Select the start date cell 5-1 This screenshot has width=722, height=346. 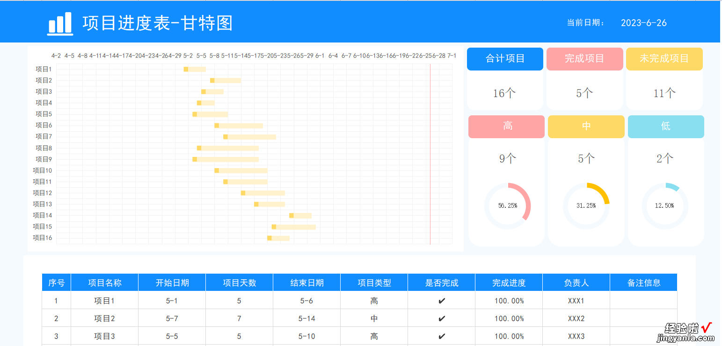(172, 301)
